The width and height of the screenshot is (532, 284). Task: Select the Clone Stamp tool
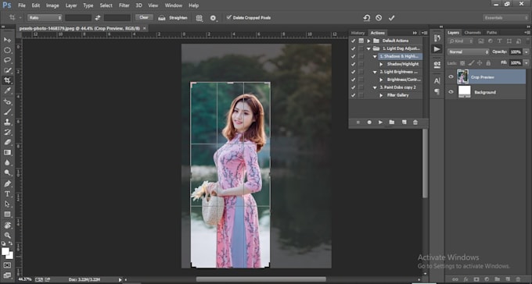7,122
